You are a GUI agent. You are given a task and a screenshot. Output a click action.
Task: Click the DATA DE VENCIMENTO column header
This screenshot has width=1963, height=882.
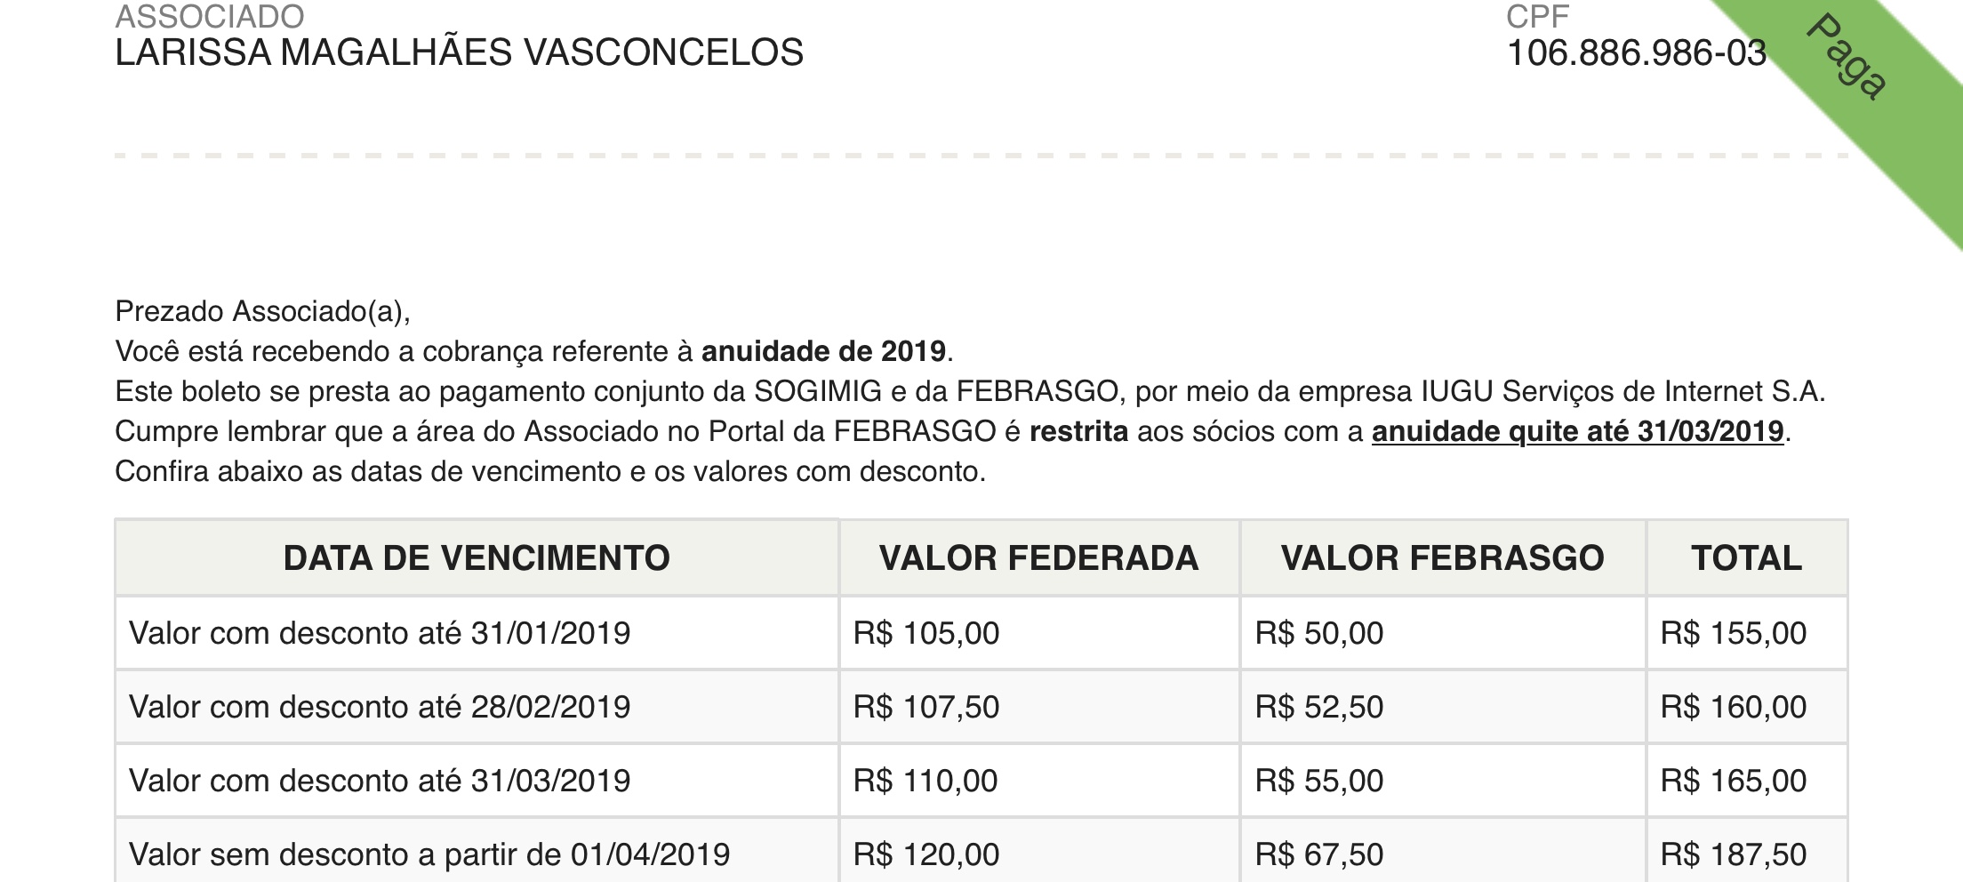477,558
